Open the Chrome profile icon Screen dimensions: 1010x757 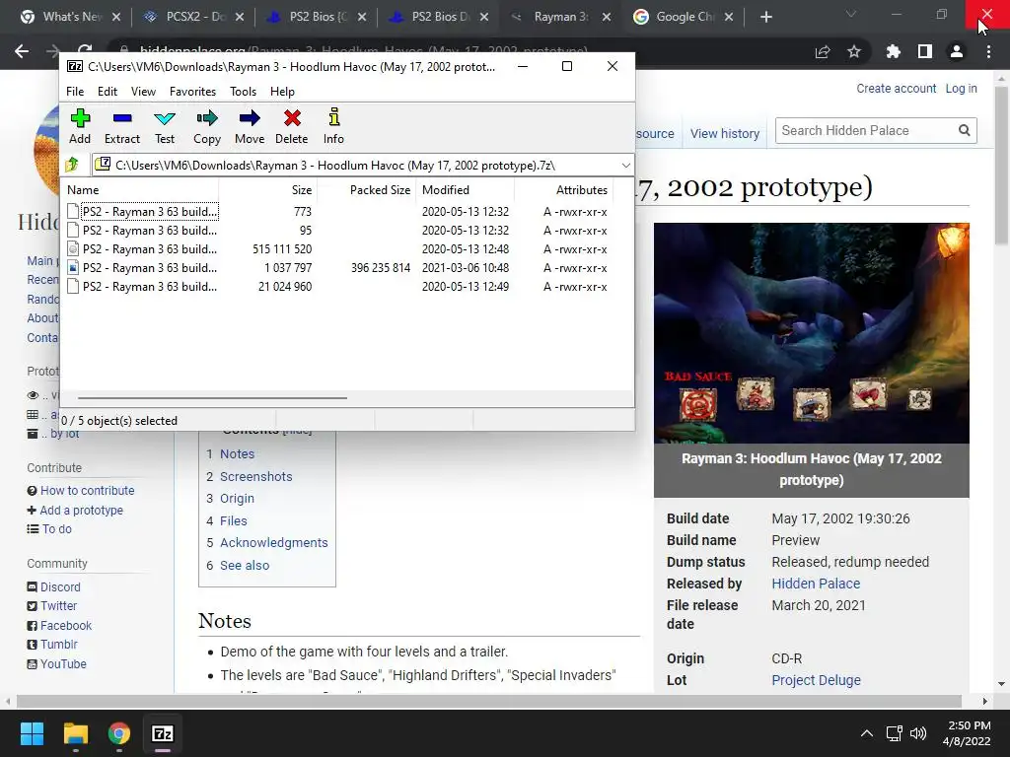tap(957, 51)
